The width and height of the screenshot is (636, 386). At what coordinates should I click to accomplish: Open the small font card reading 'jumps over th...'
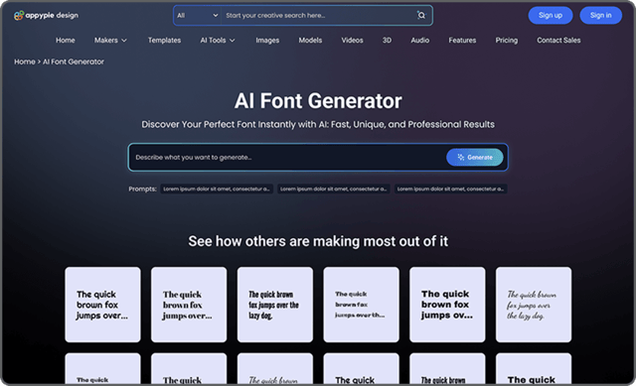click(361, 305)
